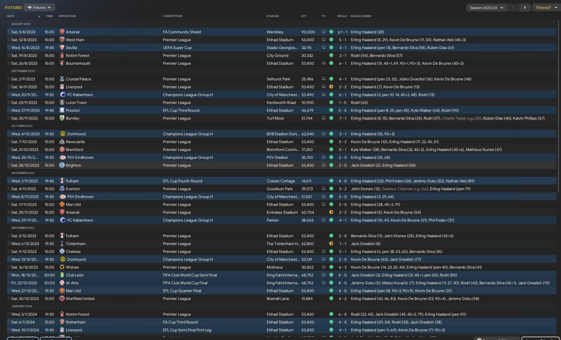Click the Brentford club badge

tap(62, 150)
